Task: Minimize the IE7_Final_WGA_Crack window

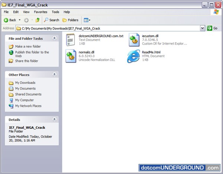Action: 204,5
